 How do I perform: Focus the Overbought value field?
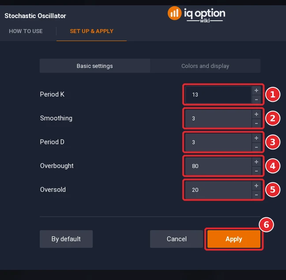pos(218,166)
